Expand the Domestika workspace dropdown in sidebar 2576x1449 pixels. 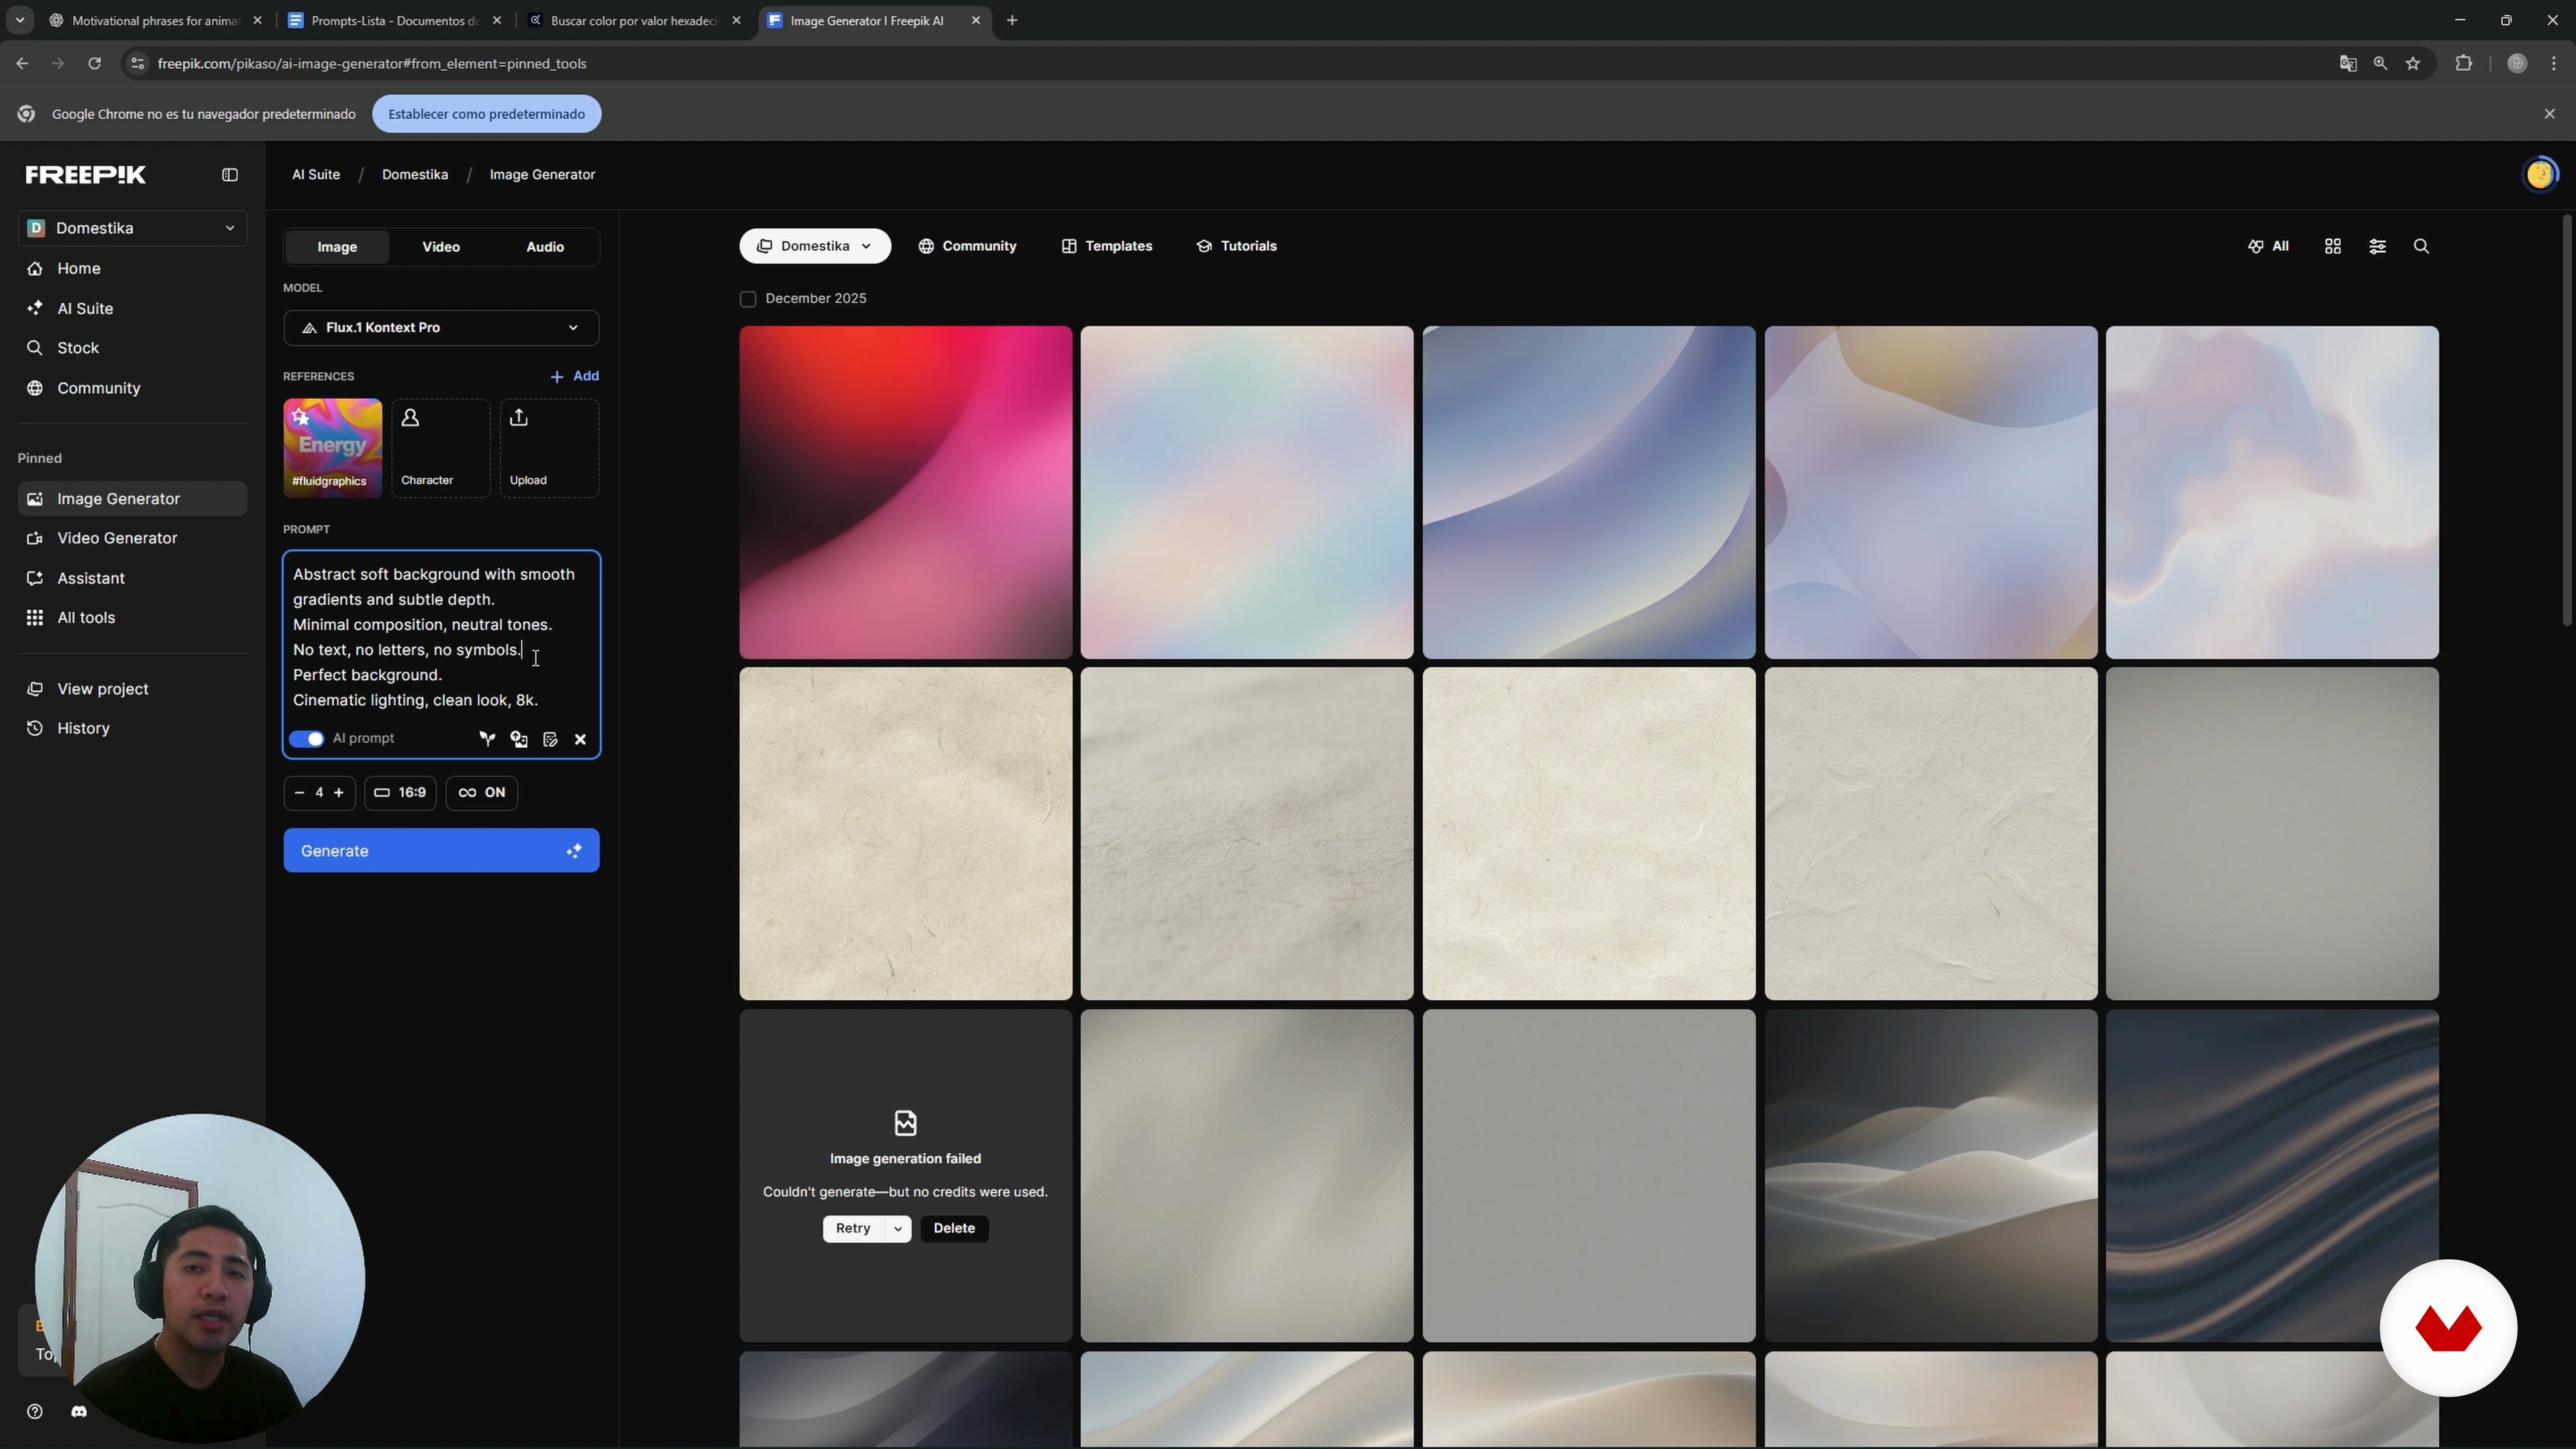[x=133, y=229]
